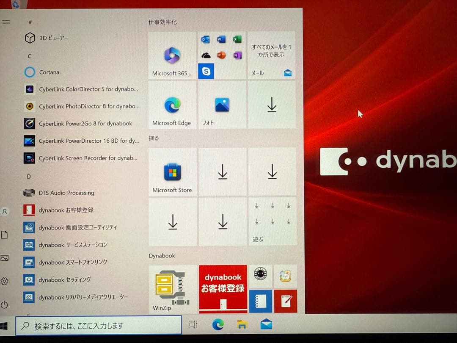
Task: Open the Settings gear in the Start sidebar
Action: click(5, 281)
